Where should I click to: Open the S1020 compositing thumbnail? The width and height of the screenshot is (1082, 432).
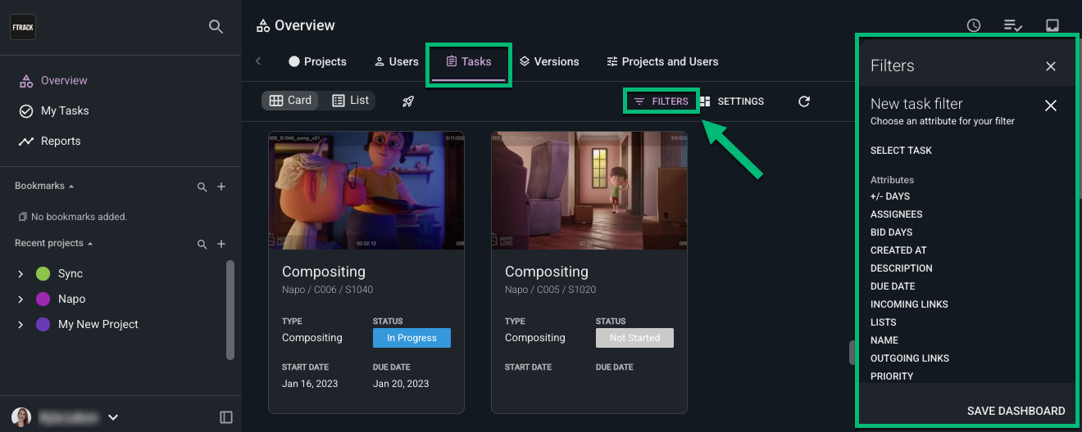coord(589,191)
